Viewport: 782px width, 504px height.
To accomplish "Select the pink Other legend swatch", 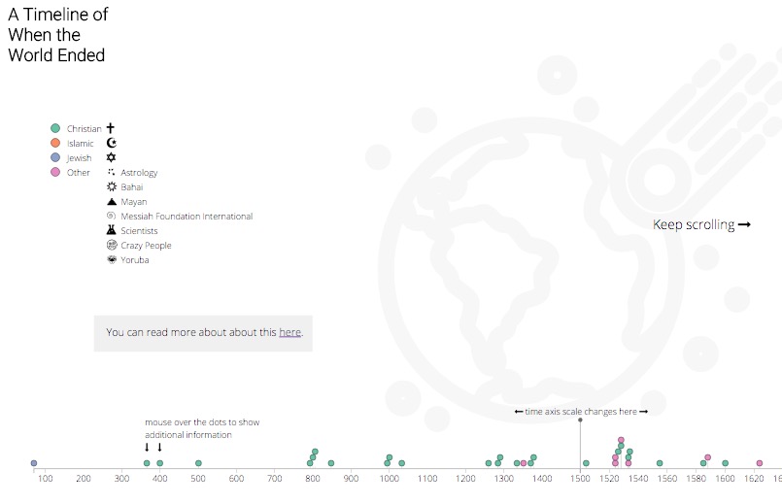I will click(55, 172).
